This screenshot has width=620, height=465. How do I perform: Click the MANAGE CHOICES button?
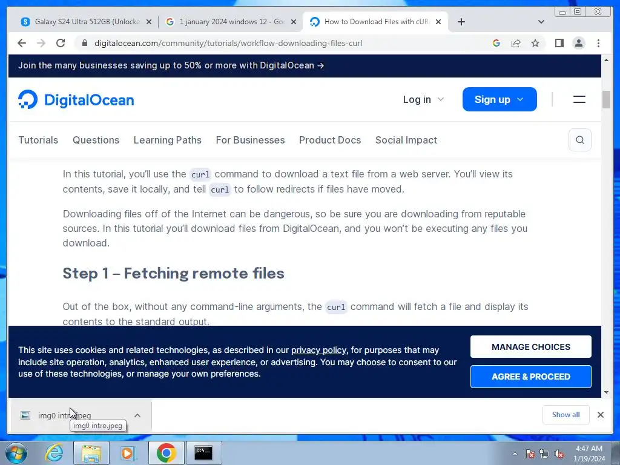530,347
